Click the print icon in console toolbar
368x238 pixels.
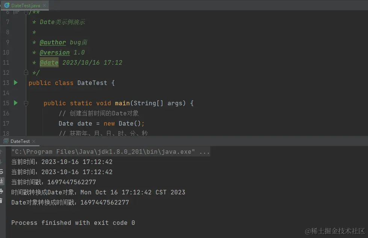[2, 191]
